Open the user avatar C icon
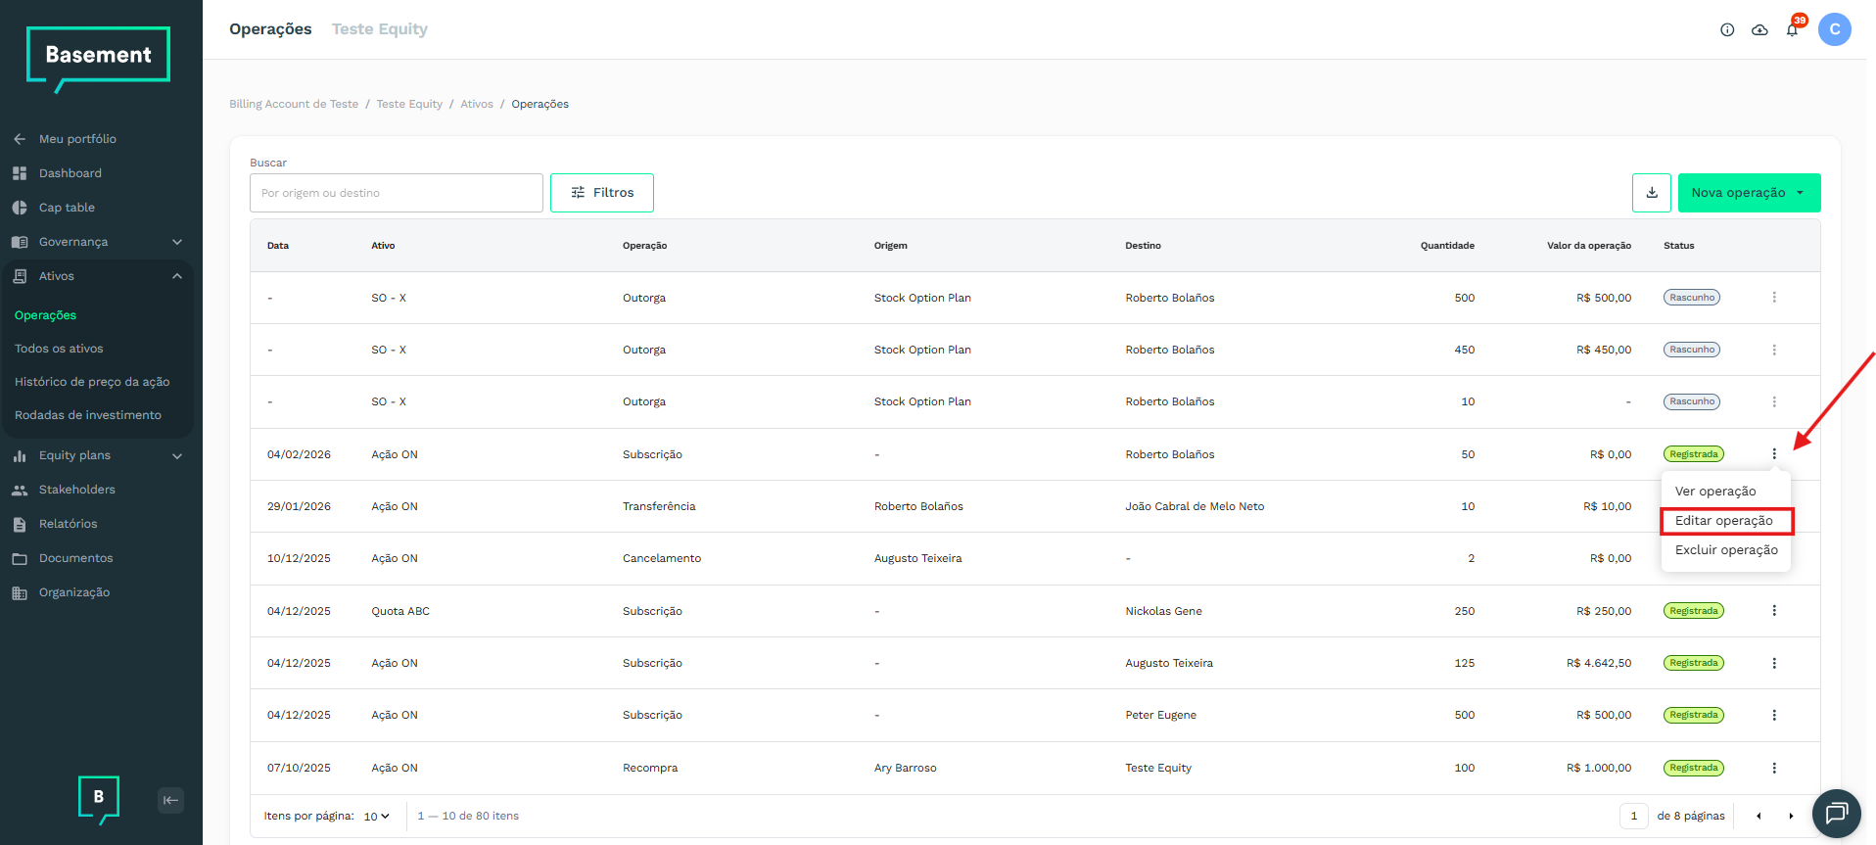The image size is (1876, 845). (x=1834, y=29)
